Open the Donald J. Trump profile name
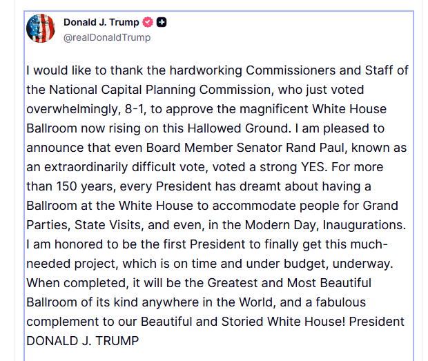 tap(101, 23)
